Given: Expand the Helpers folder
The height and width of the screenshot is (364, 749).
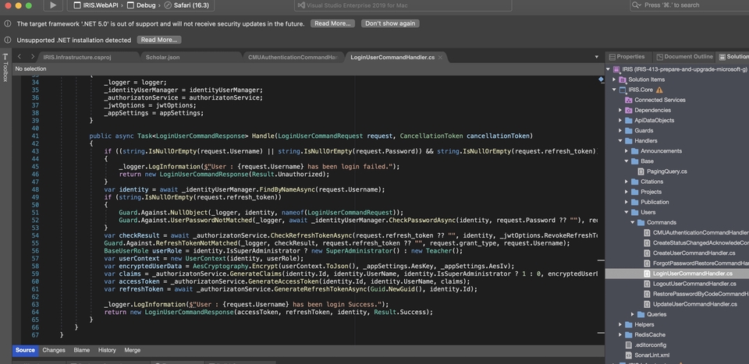Looking at the screenshot, I should click(620, 324).
